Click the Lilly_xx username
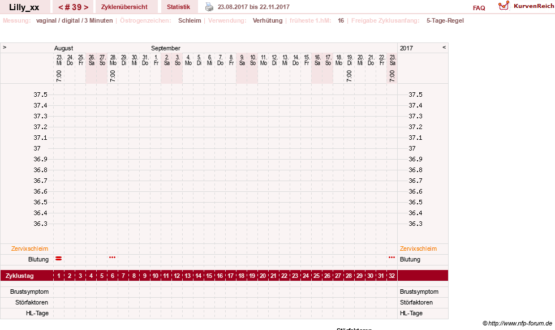Screen dimensions: 555x330 pos(24,7)
